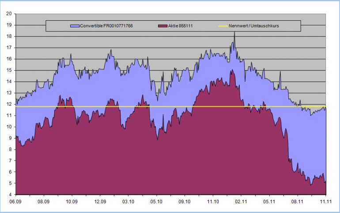Click the x-axis date 03.10
Image resolution: width=340 pixels, height=213 pixels.
click(x=128, y=202)
